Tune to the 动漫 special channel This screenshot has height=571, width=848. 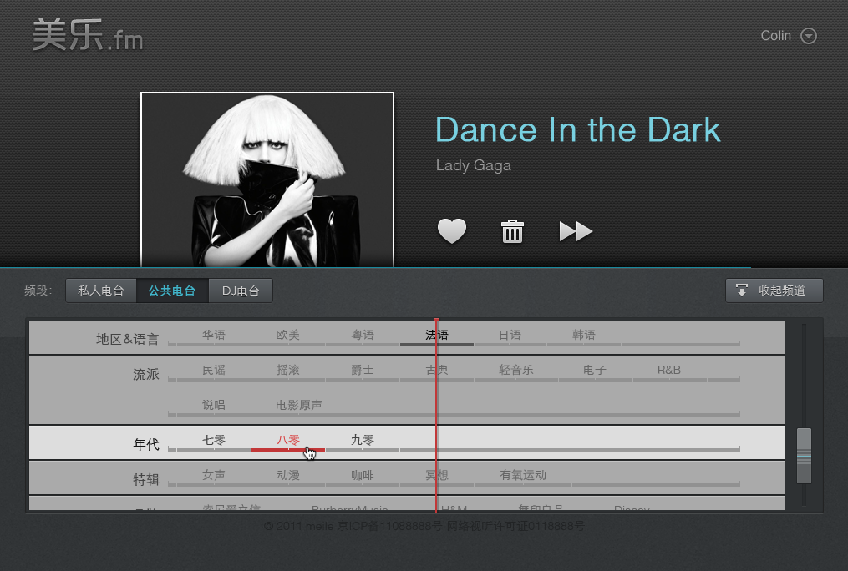(287, 475)
